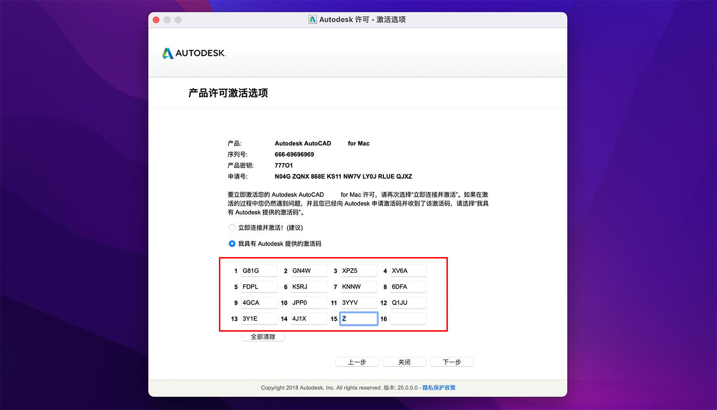
Task: Click the red close window button
Action: pos(156,20)
